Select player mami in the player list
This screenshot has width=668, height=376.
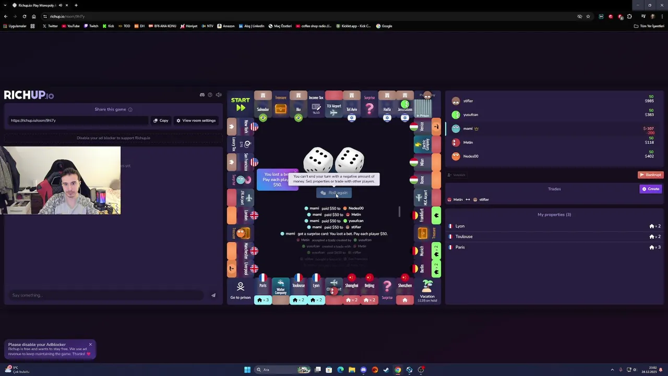pos(554,128)
